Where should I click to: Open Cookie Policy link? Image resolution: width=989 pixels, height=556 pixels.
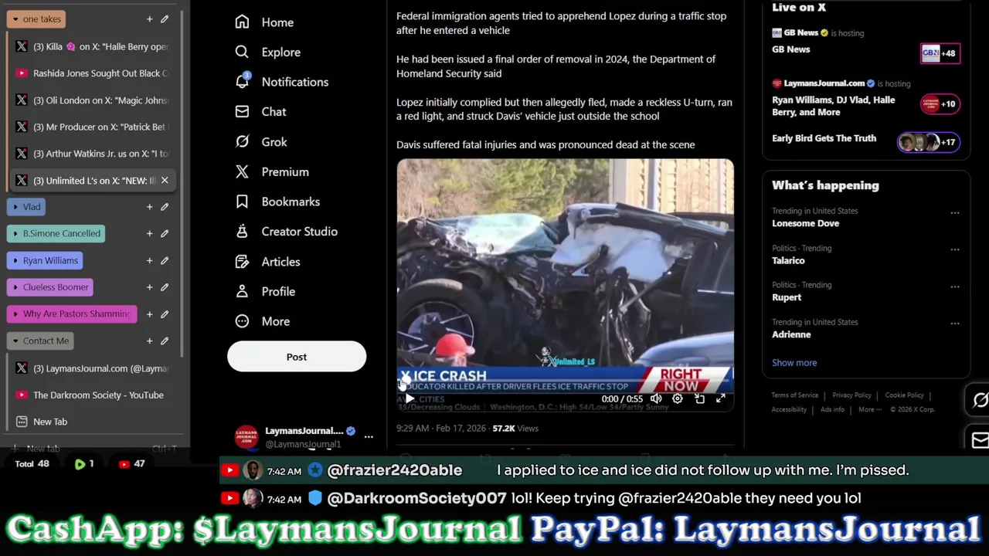pyautogui.click(x=905, y=395)
